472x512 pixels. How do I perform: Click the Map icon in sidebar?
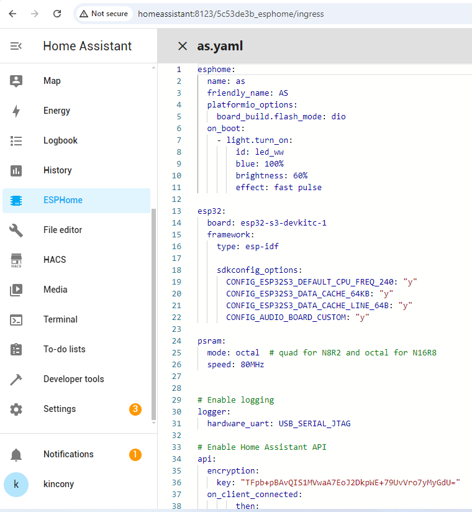point(16,81)
